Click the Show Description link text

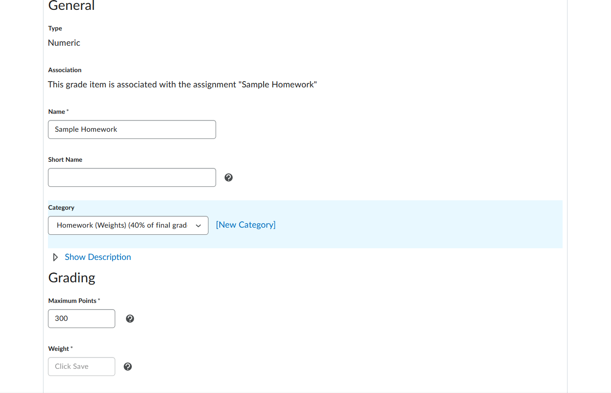coord(98,257)
